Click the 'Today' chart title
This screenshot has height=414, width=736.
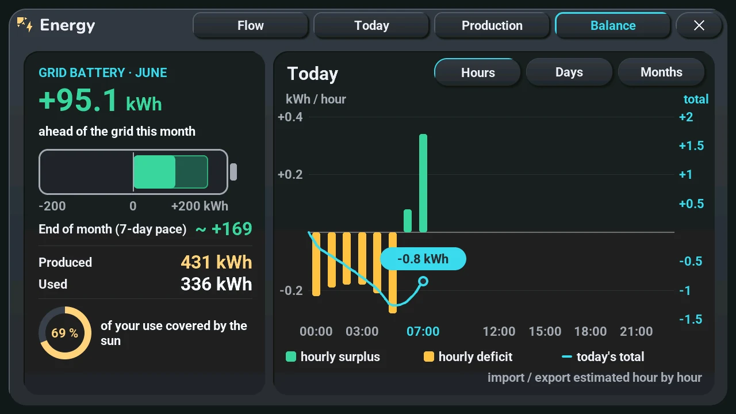[x=312, y=74]
